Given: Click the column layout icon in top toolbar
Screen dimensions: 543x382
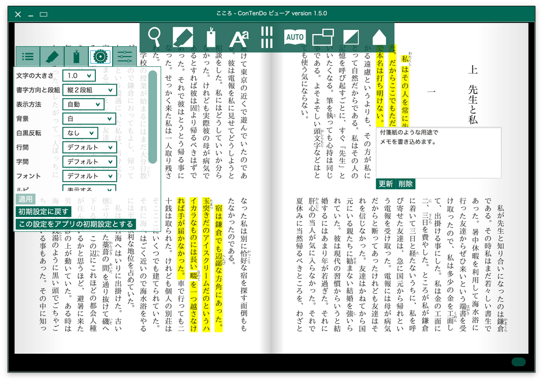Looking at the screenshot, I should click(266, 37).
